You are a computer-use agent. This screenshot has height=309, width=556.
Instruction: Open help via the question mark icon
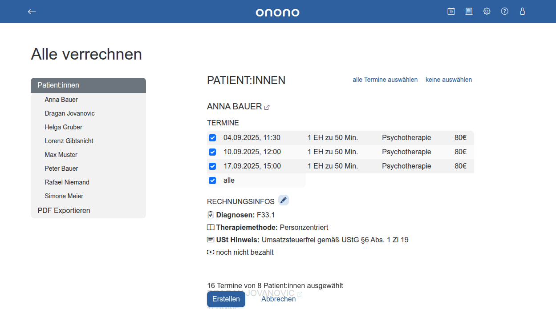[504, 11]
